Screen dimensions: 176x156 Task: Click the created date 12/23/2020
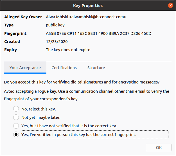pyautogui.click(x=57, y=42)
